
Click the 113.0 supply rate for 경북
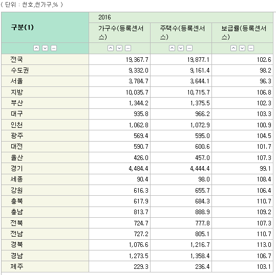[264, 245]
